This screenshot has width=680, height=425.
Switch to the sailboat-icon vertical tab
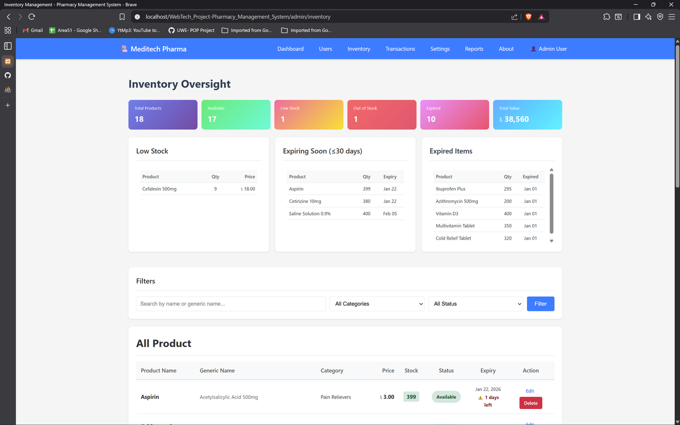click(7, 90)
